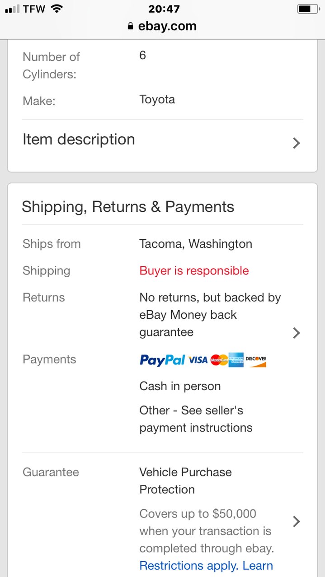The height and width of the screenshot is (577, 325).
Task: Tap the clock showing 20:47
Action: 164,9
